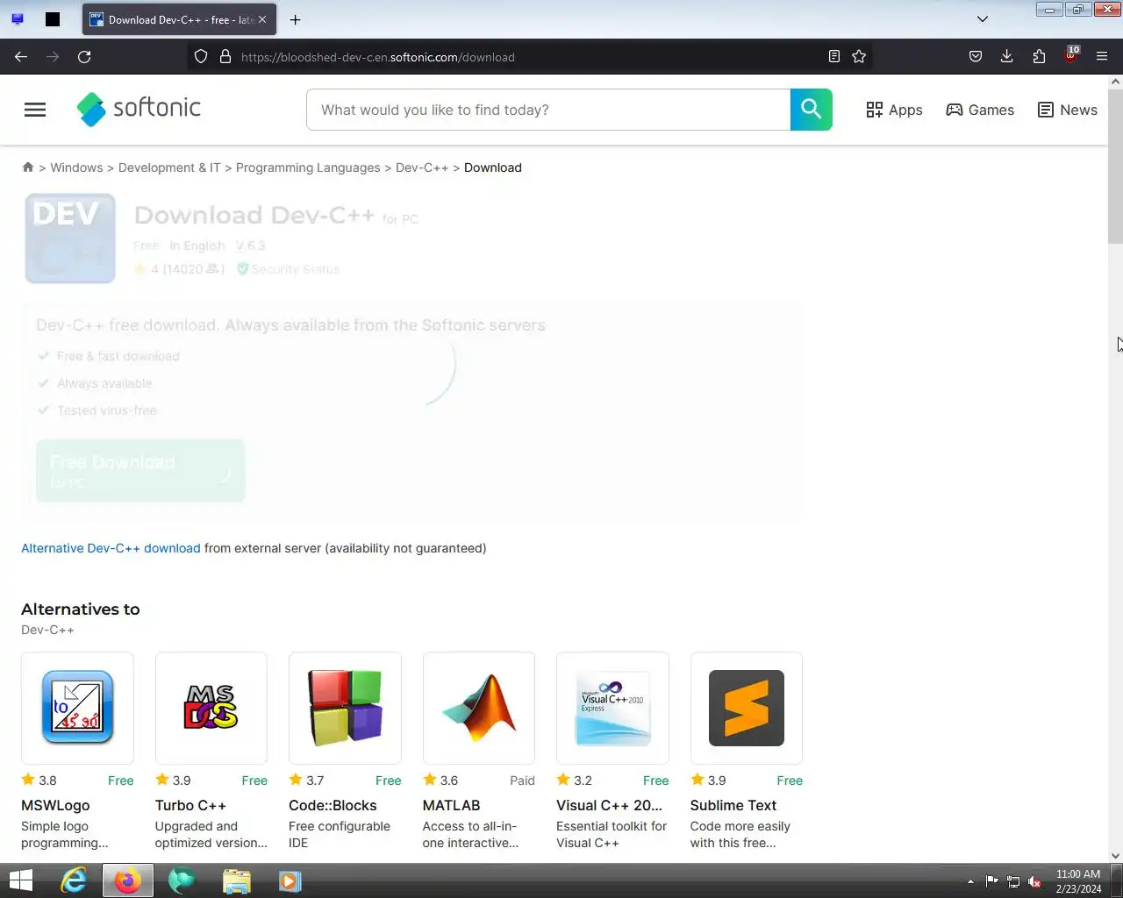The image size is (1123, 898).
Task: Click the MSWLogo title text
Action: point(55,805)
